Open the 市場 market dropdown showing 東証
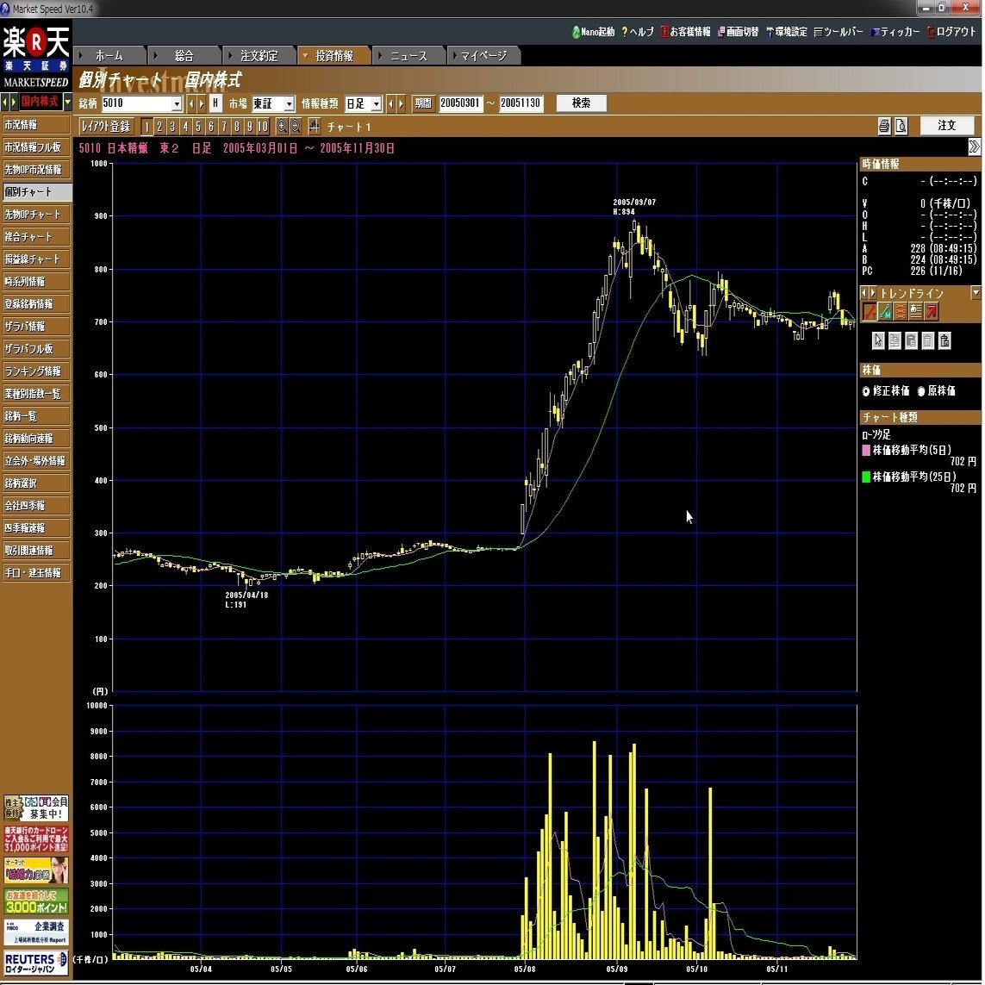The width and height of the screenshot is (985, 985). point(289,103)
